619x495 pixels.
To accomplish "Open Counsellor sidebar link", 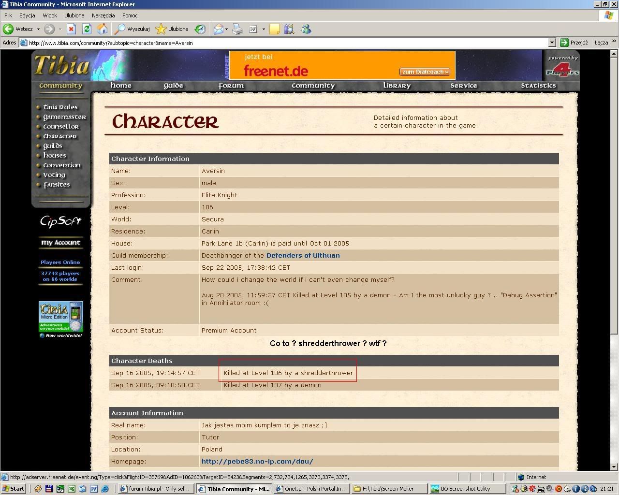I will point(61,127).
